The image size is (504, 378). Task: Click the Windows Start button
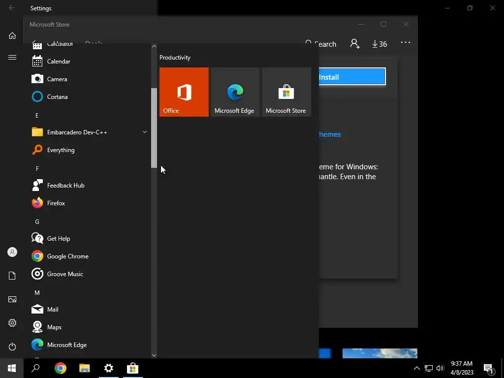coord(12,368)
